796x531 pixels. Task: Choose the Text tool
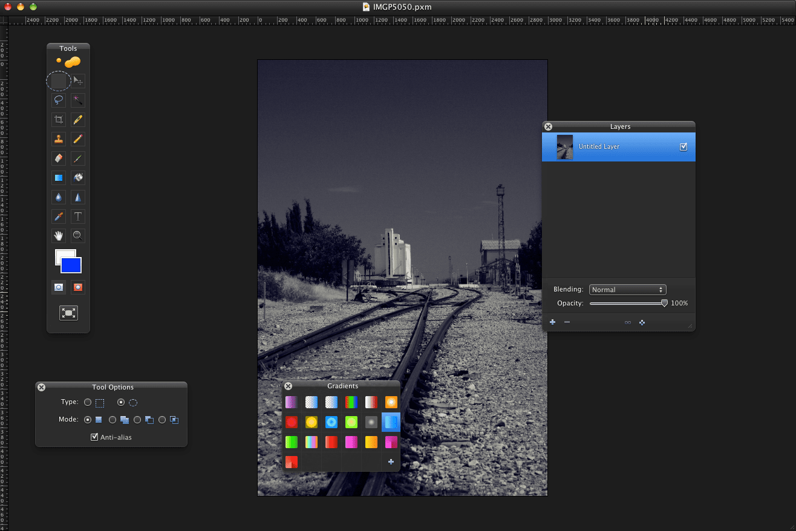(x=78, y=216)
